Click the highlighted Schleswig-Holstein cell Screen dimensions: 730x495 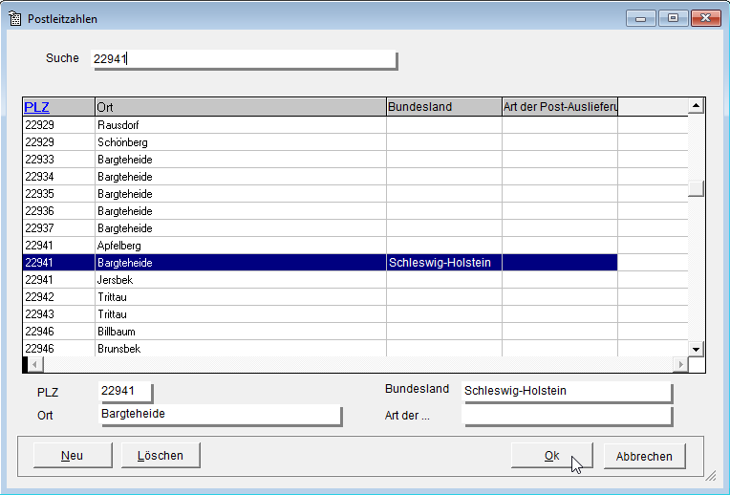444,263
